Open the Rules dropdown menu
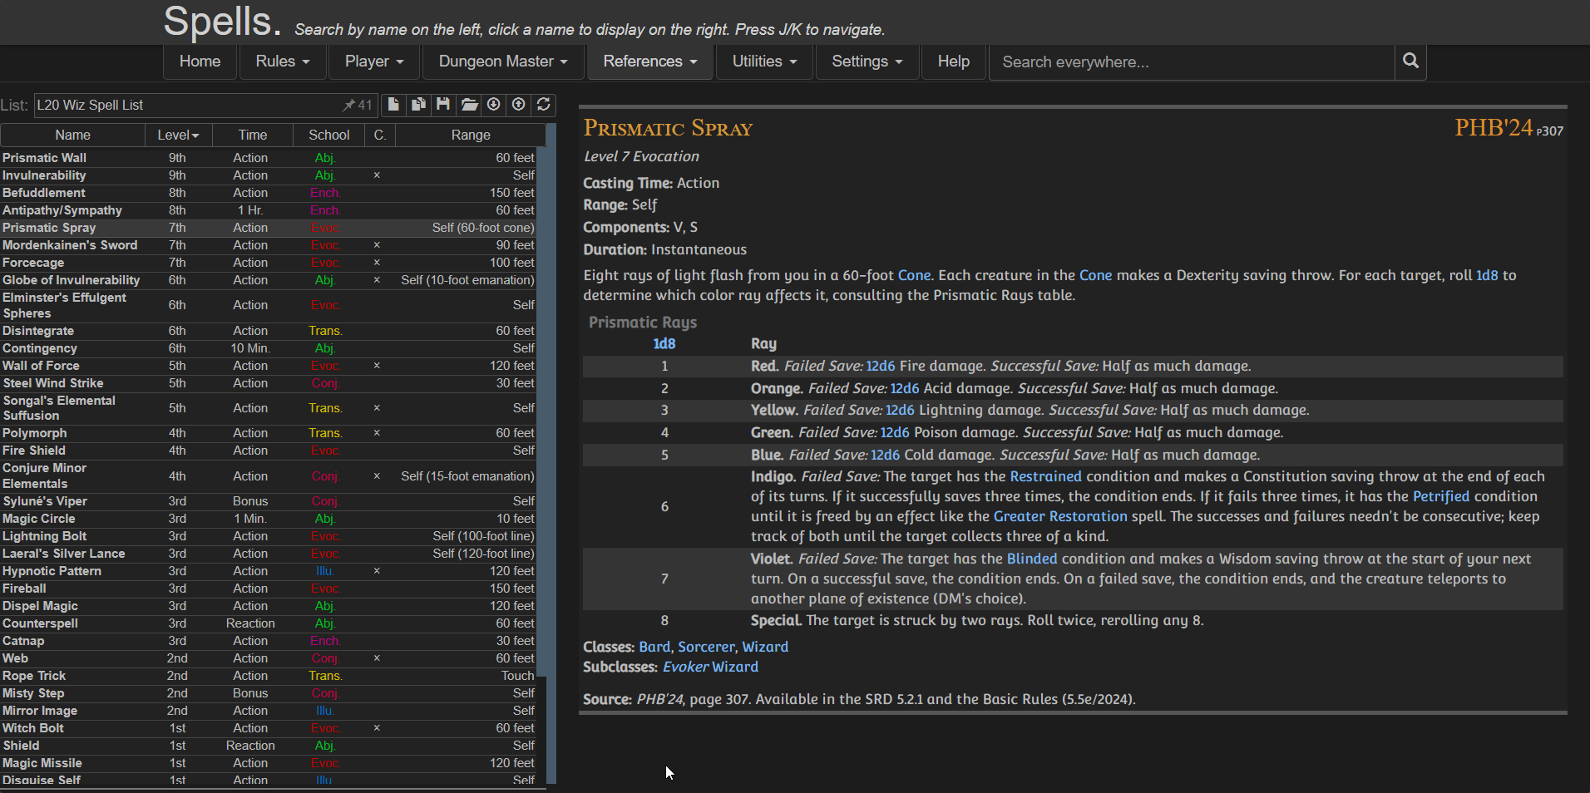This screenshot has width=1590, height=793. [x=283, y=62]
